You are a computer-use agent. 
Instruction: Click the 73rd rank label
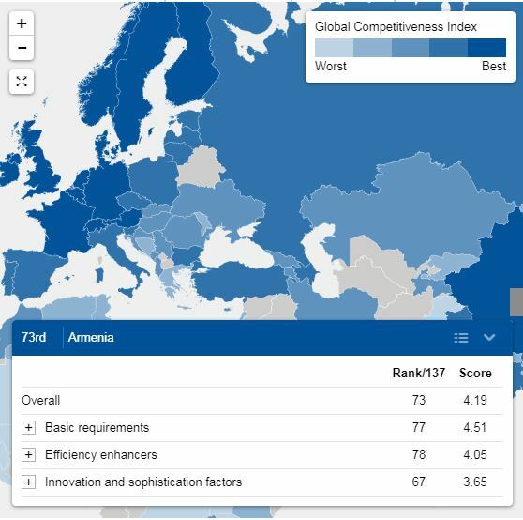click(34, 337)
